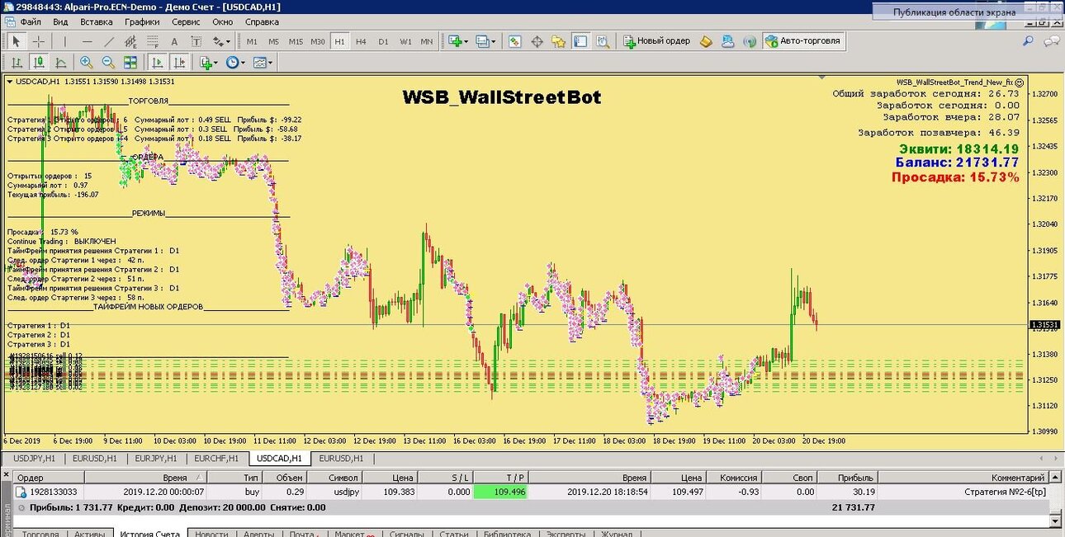Screen dimensions: 1065x537
Task: Click the signals antenna icon
Action: pos(749,41)
